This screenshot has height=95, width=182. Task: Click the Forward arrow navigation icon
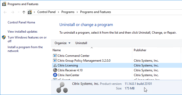pos(12,12)
